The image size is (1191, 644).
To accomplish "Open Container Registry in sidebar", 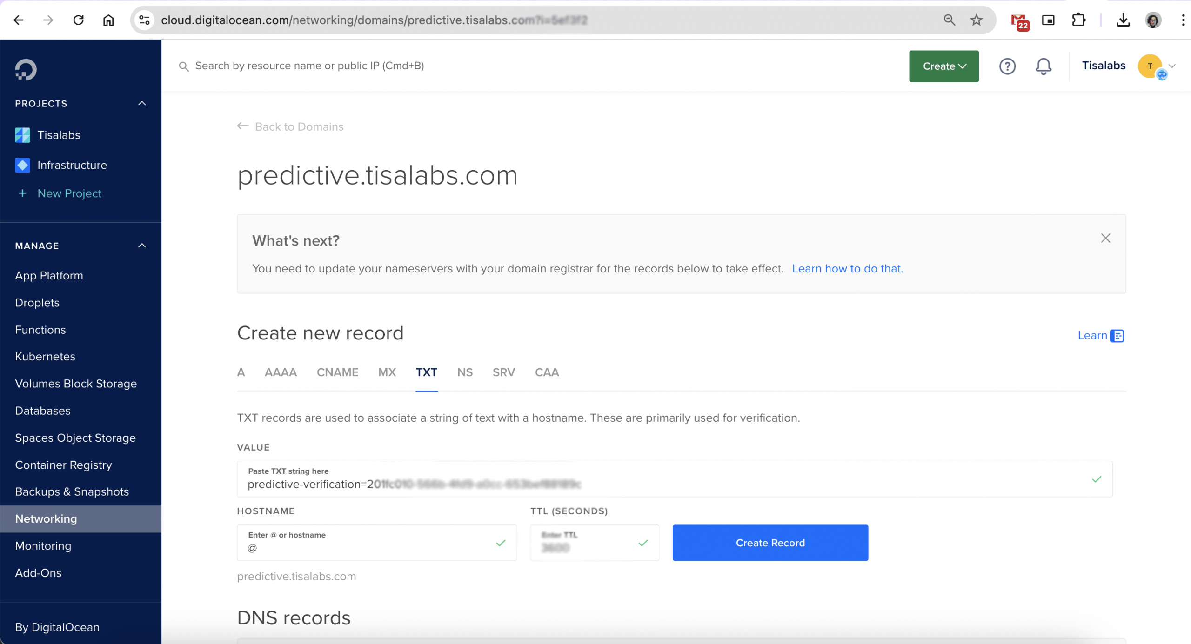I will (63, 465).
